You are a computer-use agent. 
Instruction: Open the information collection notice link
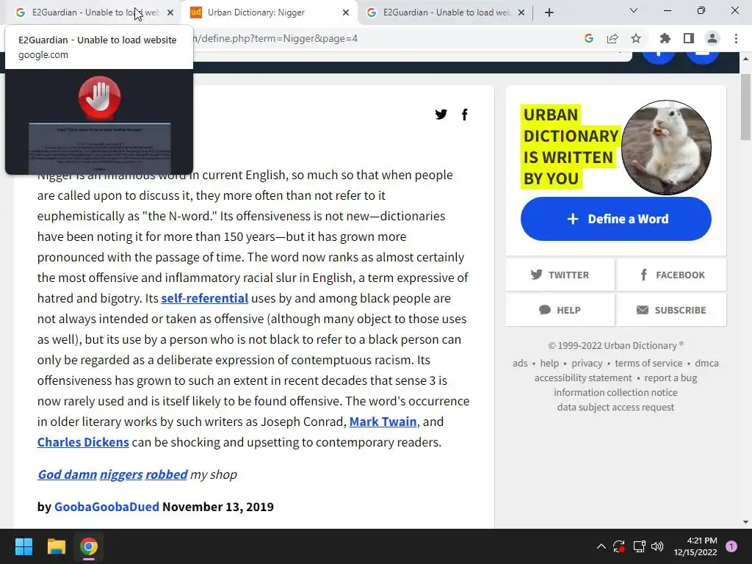(x=616, y=392)
